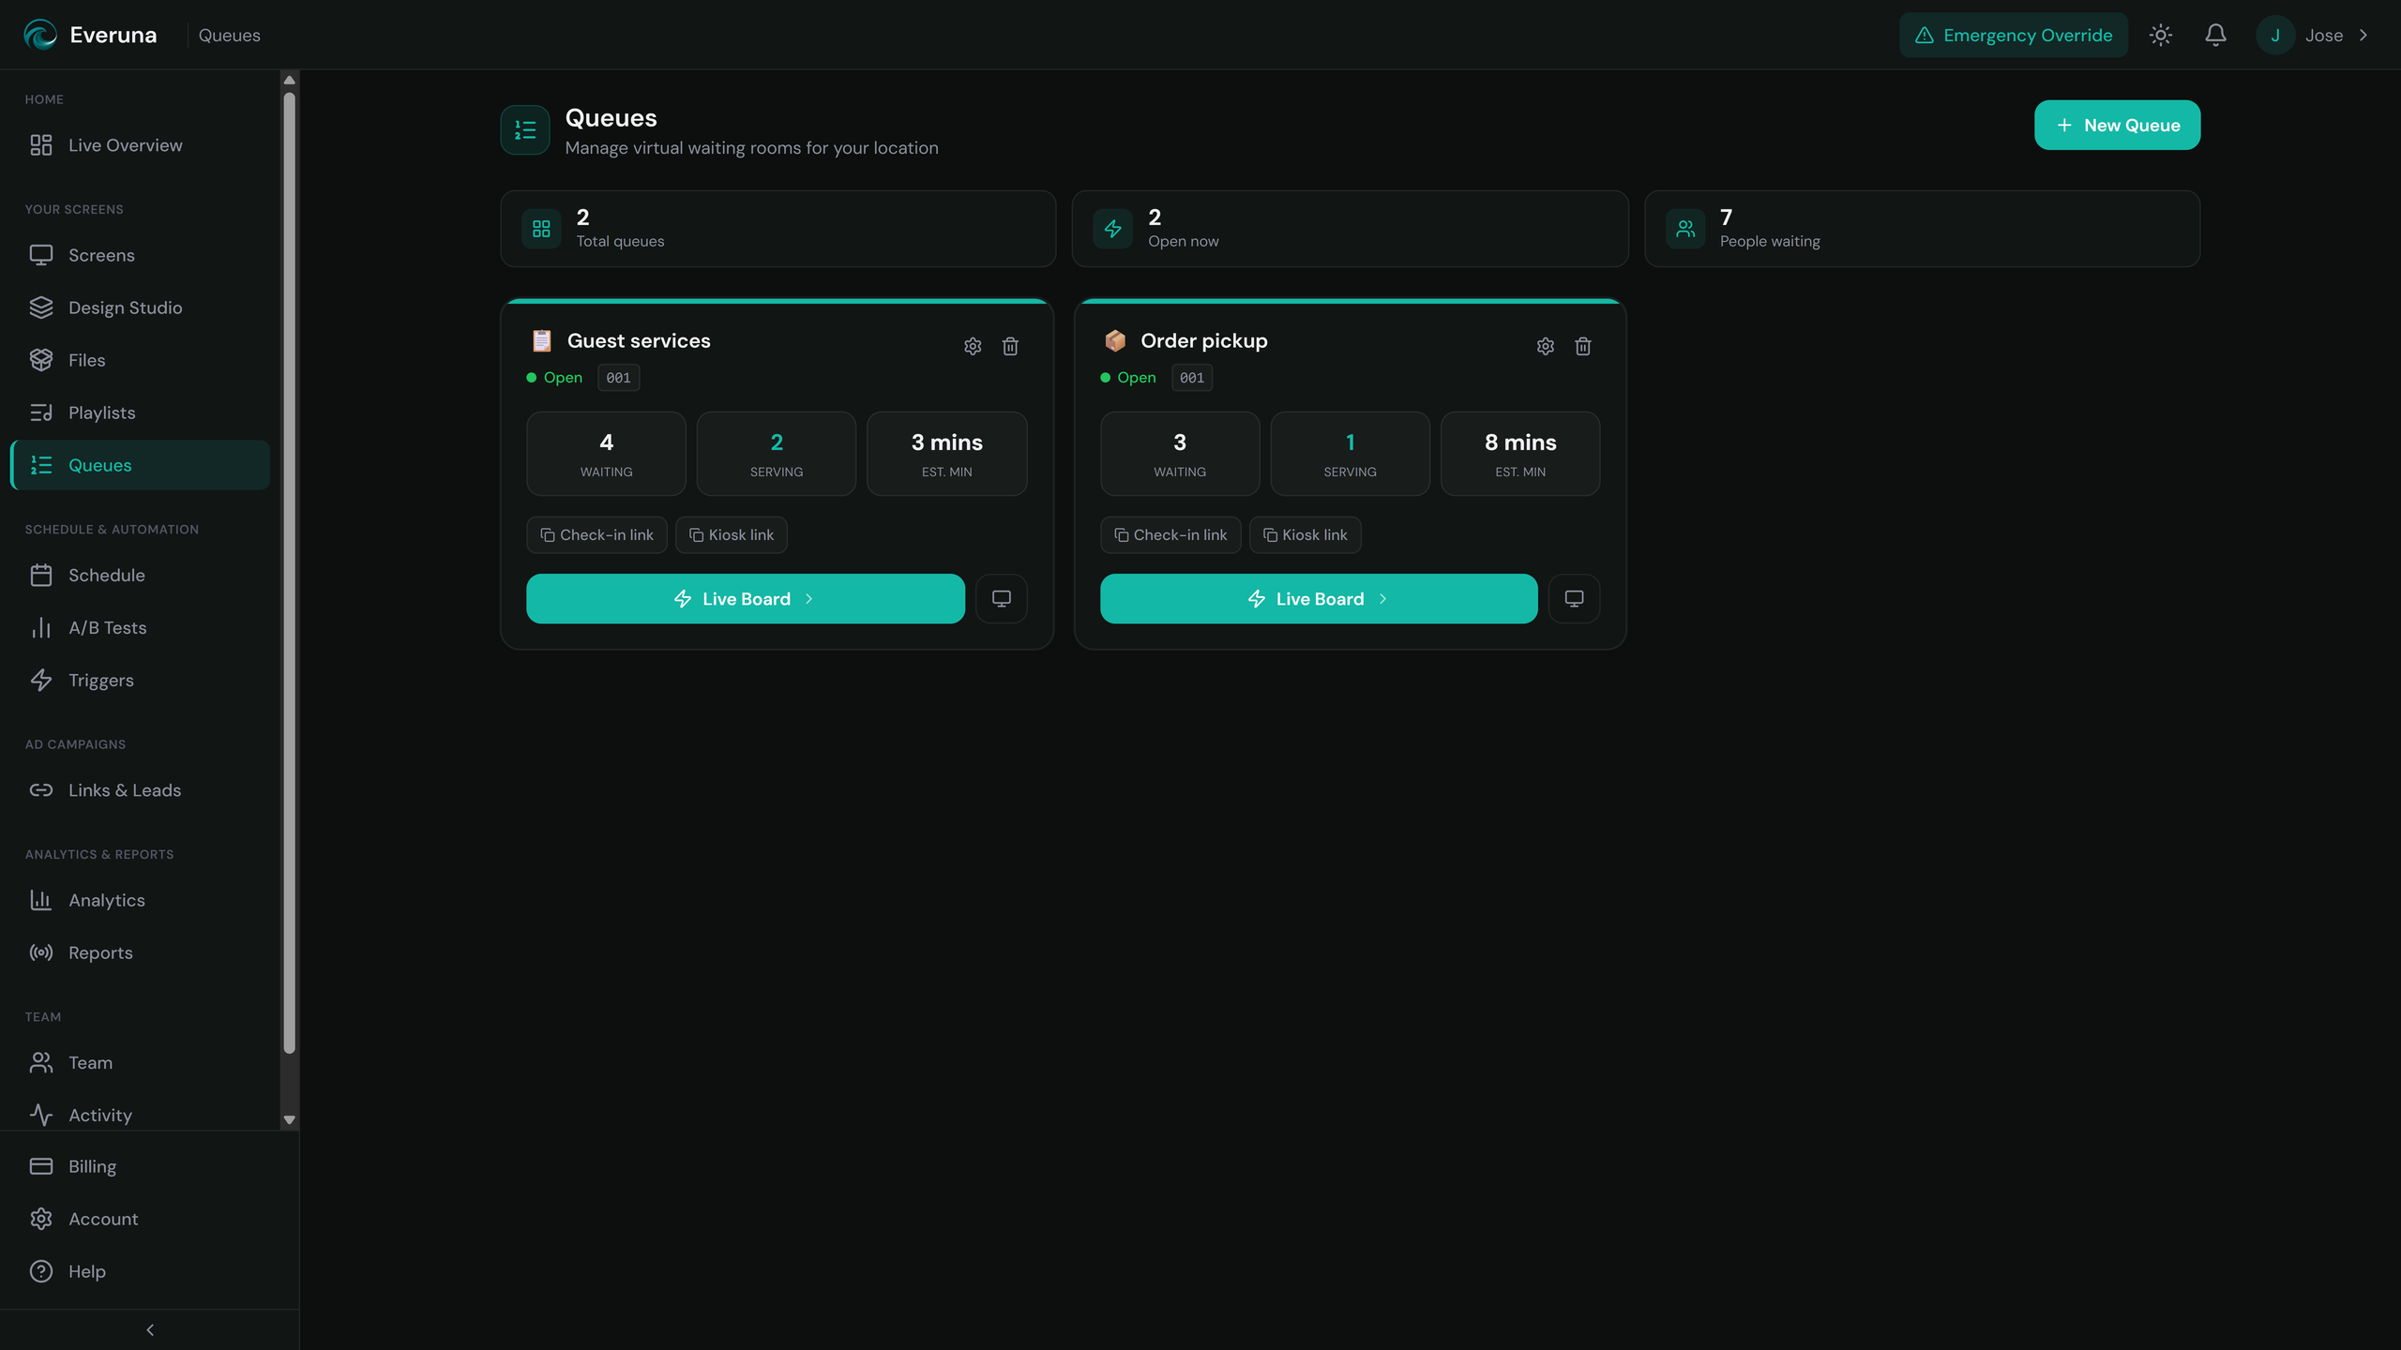Viewport: 2401px width, 1350px height.
Task: Click sidebar scrollbar up arrow
Action: click(x=289, y=80)
